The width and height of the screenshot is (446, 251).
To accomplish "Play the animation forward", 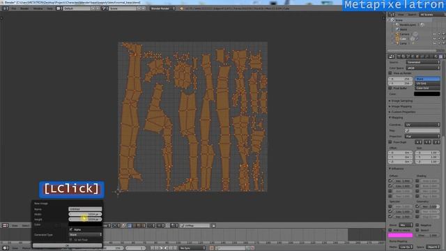I will [166, 248].
